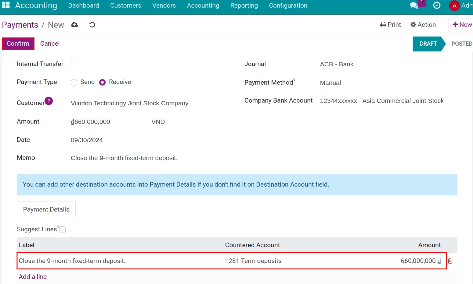This screenshot has width=473, height=284.
Task: Enable Suggest Lines option
Action: click(62, 229)
